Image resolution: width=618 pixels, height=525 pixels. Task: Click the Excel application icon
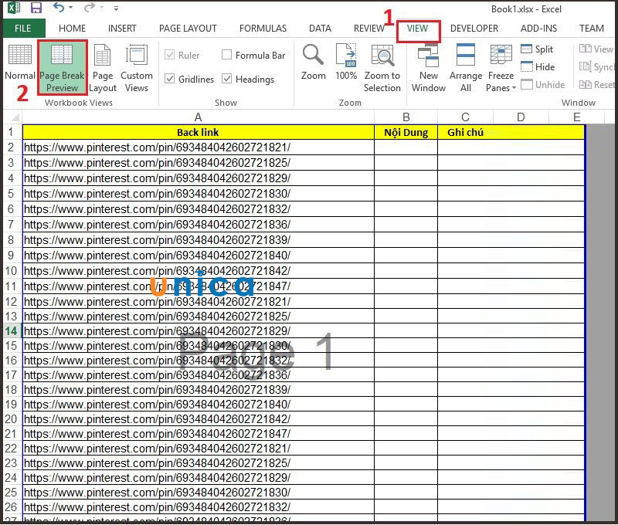pyautogui.click(x=14, y=8)
